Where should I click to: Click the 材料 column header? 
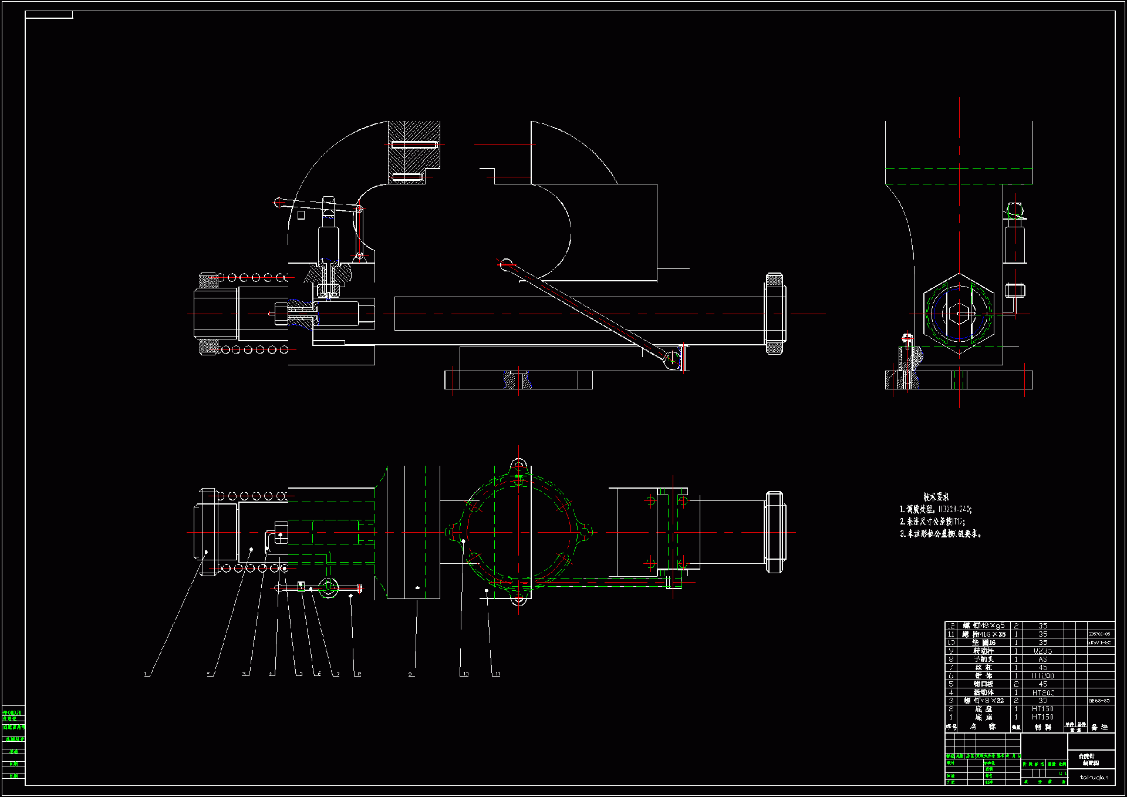pos(1042,727)
